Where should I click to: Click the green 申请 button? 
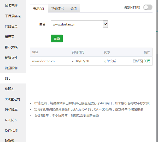coord(57,38)
